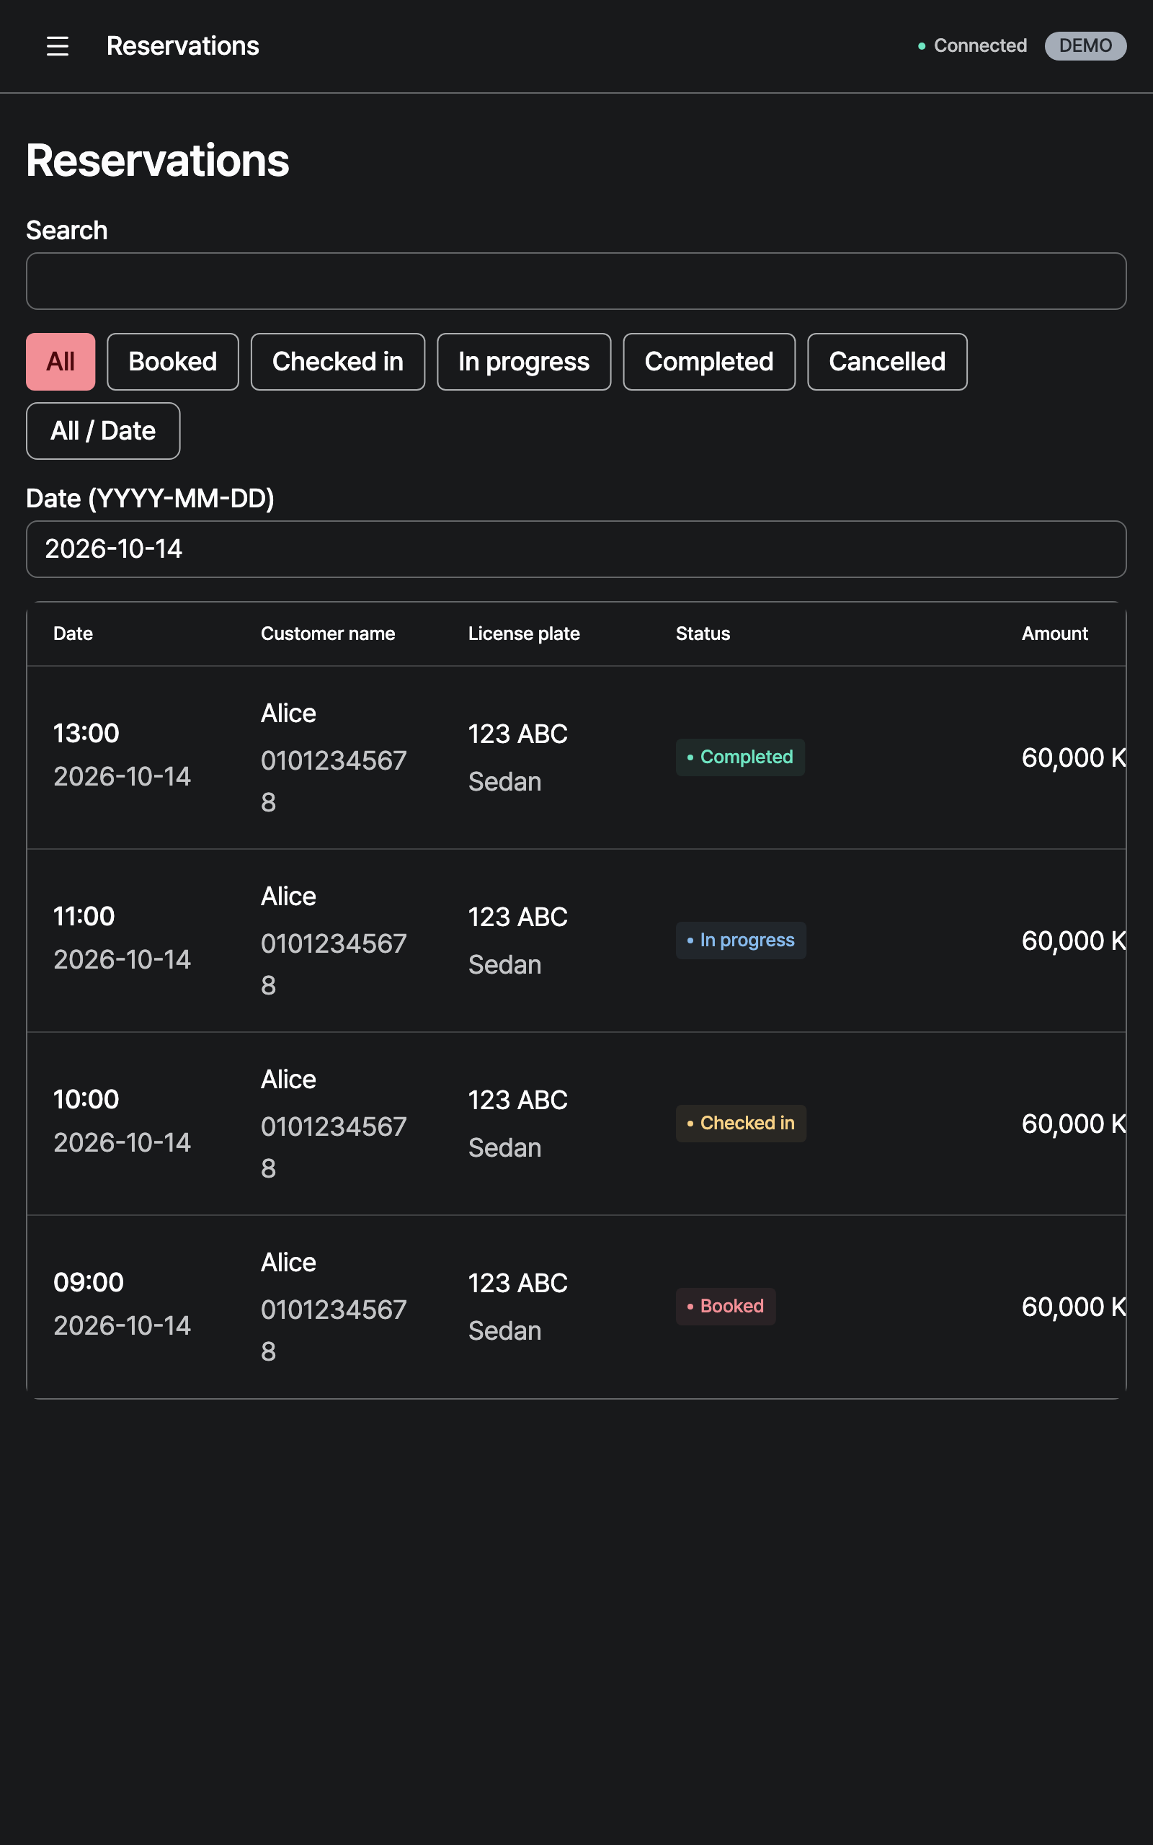The image size is (1153, 1845).
Task: Filter reservations by Cancelled
Action: point(887,361)
